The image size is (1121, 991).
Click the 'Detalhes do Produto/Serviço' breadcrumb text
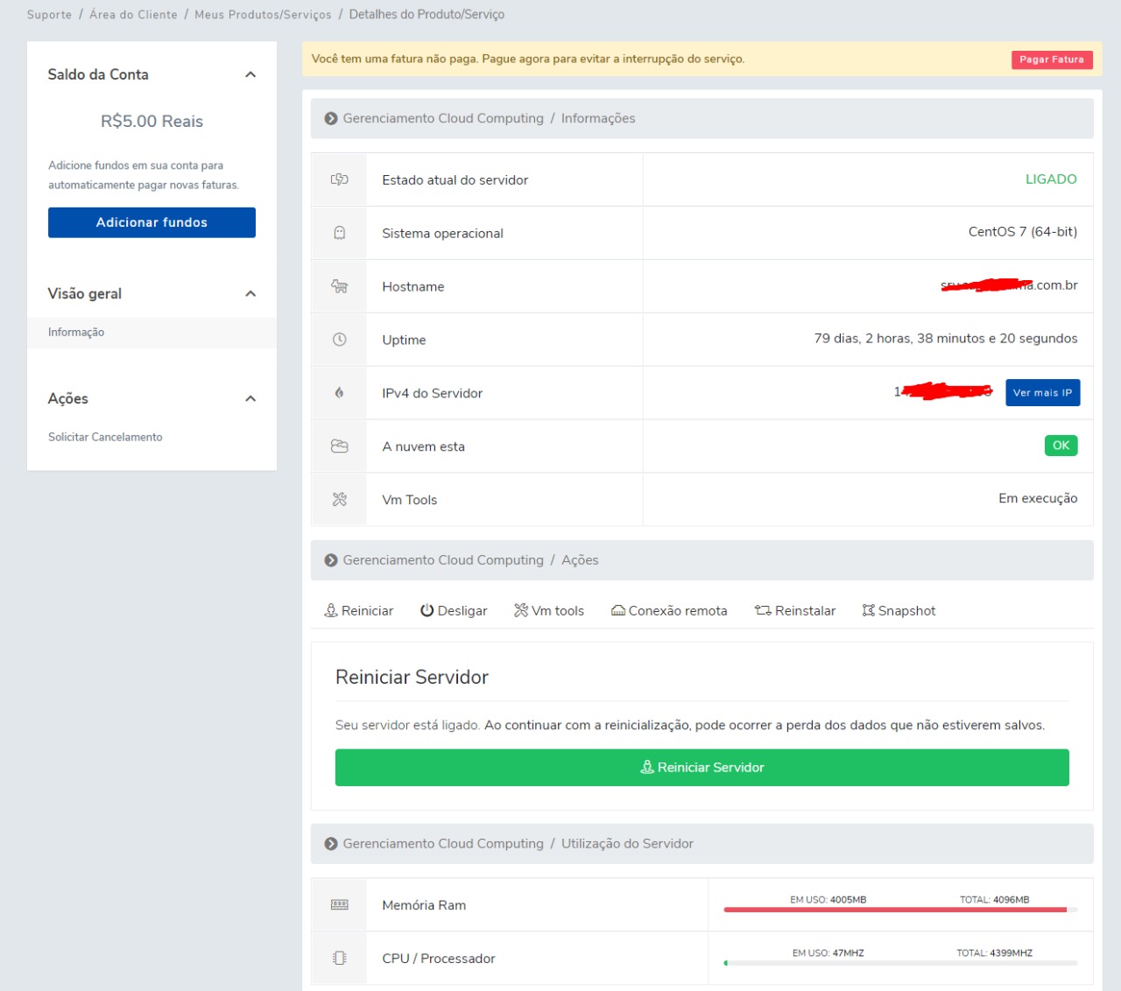pos(427,15)
